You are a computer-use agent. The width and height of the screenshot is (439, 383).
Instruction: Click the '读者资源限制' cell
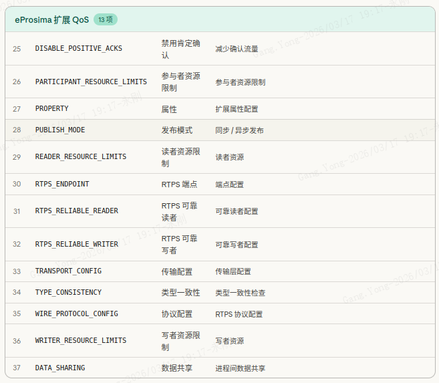pos(181,157)
